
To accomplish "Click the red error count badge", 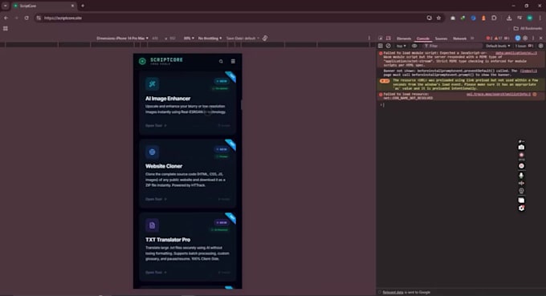I will (489, 39).
